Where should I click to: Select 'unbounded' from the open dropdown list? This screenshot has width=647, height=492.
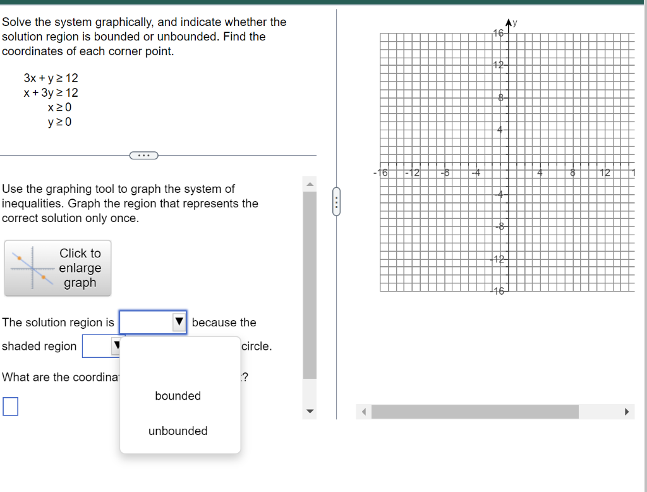178,431
